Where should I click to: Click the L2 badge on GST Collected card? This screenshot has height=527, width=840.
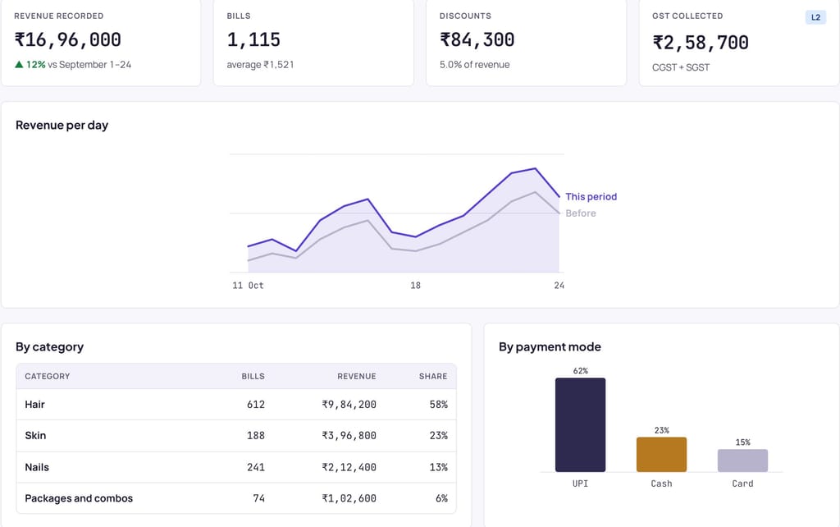[x=815, y=17]
